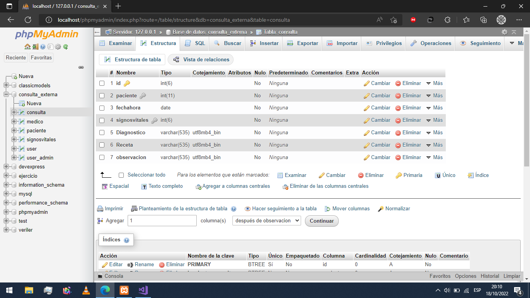Click Mover columnas option
The width and height of the screenshot is (530, 298).
pyautogui.click(x=347, y=209)
